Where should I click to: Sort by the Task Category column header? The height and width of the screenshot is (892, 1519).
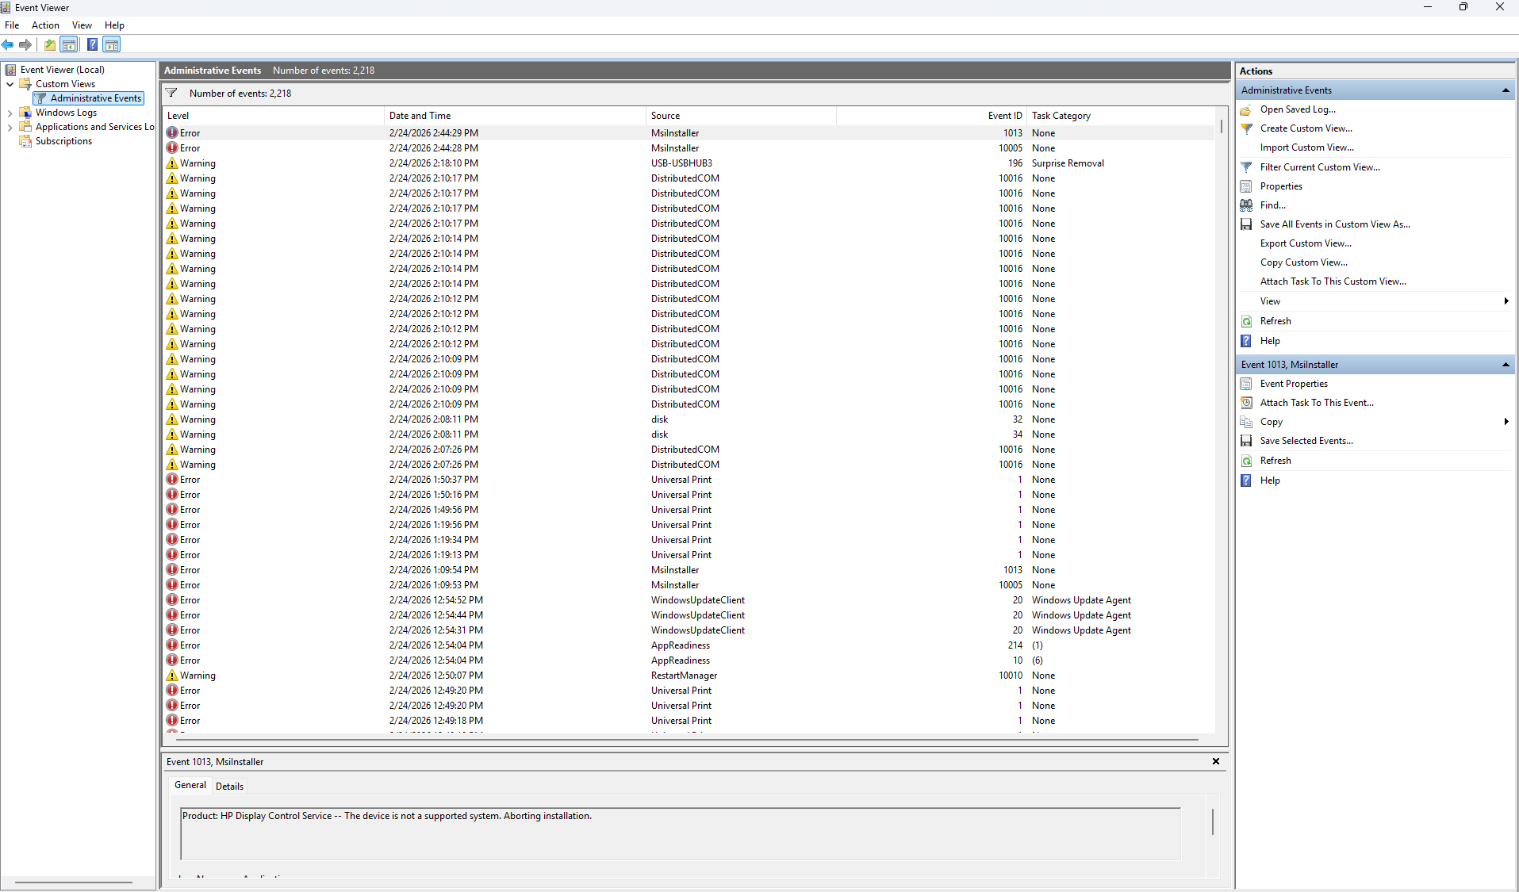coord(1121,116)
